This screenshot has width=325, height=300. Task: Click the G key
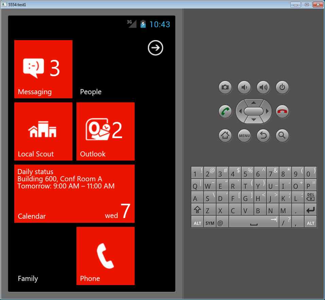point(248,197)
